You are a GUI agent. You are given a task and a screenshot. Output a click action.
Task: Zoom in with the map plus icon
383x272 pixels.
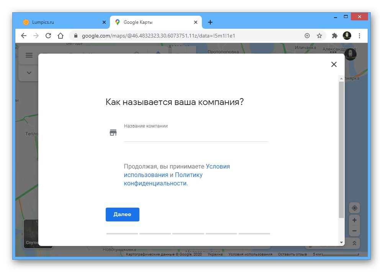(x=355, y=220)
